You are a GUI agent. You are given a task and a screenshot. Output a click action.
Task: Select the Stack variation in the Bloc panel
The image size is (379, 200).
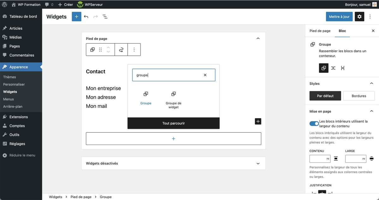343,68
